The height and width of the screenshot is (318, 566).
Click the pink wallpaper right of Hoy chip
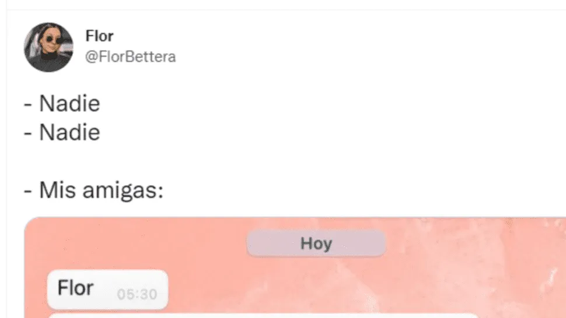point(469,243)
